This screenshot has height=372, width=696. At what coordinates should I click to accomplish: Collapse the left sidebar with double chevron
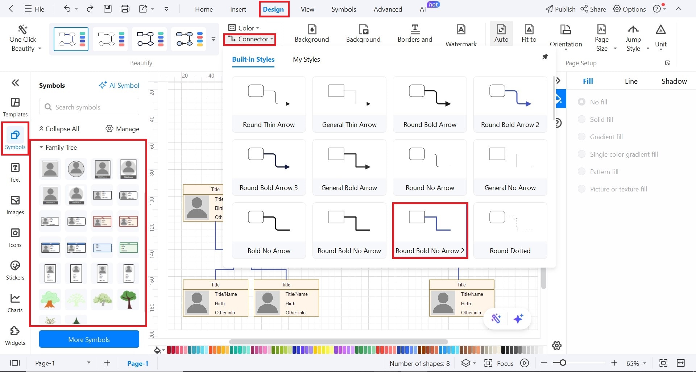pos(15,83)
